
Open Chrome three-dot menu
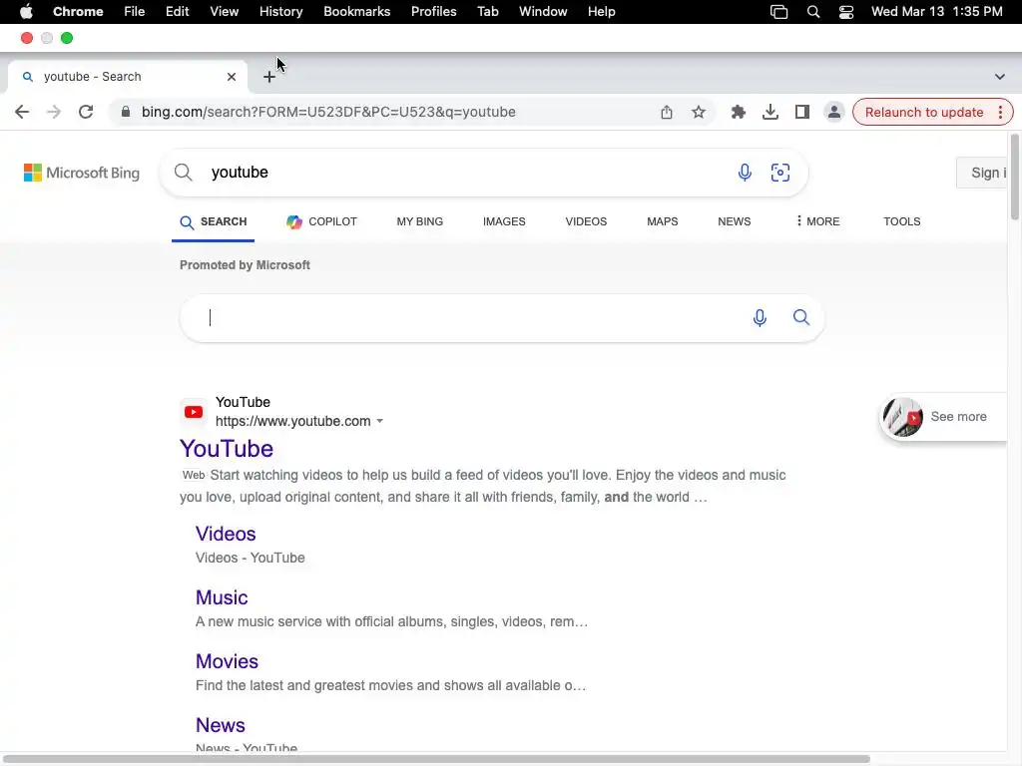1000,112
